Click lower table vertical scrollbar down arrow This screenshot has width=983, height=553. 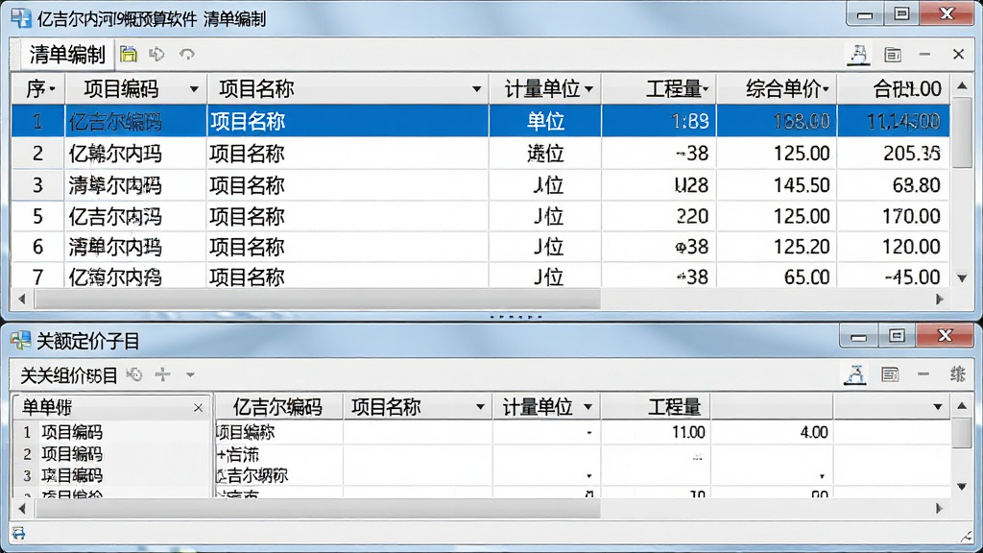[962, 487]
